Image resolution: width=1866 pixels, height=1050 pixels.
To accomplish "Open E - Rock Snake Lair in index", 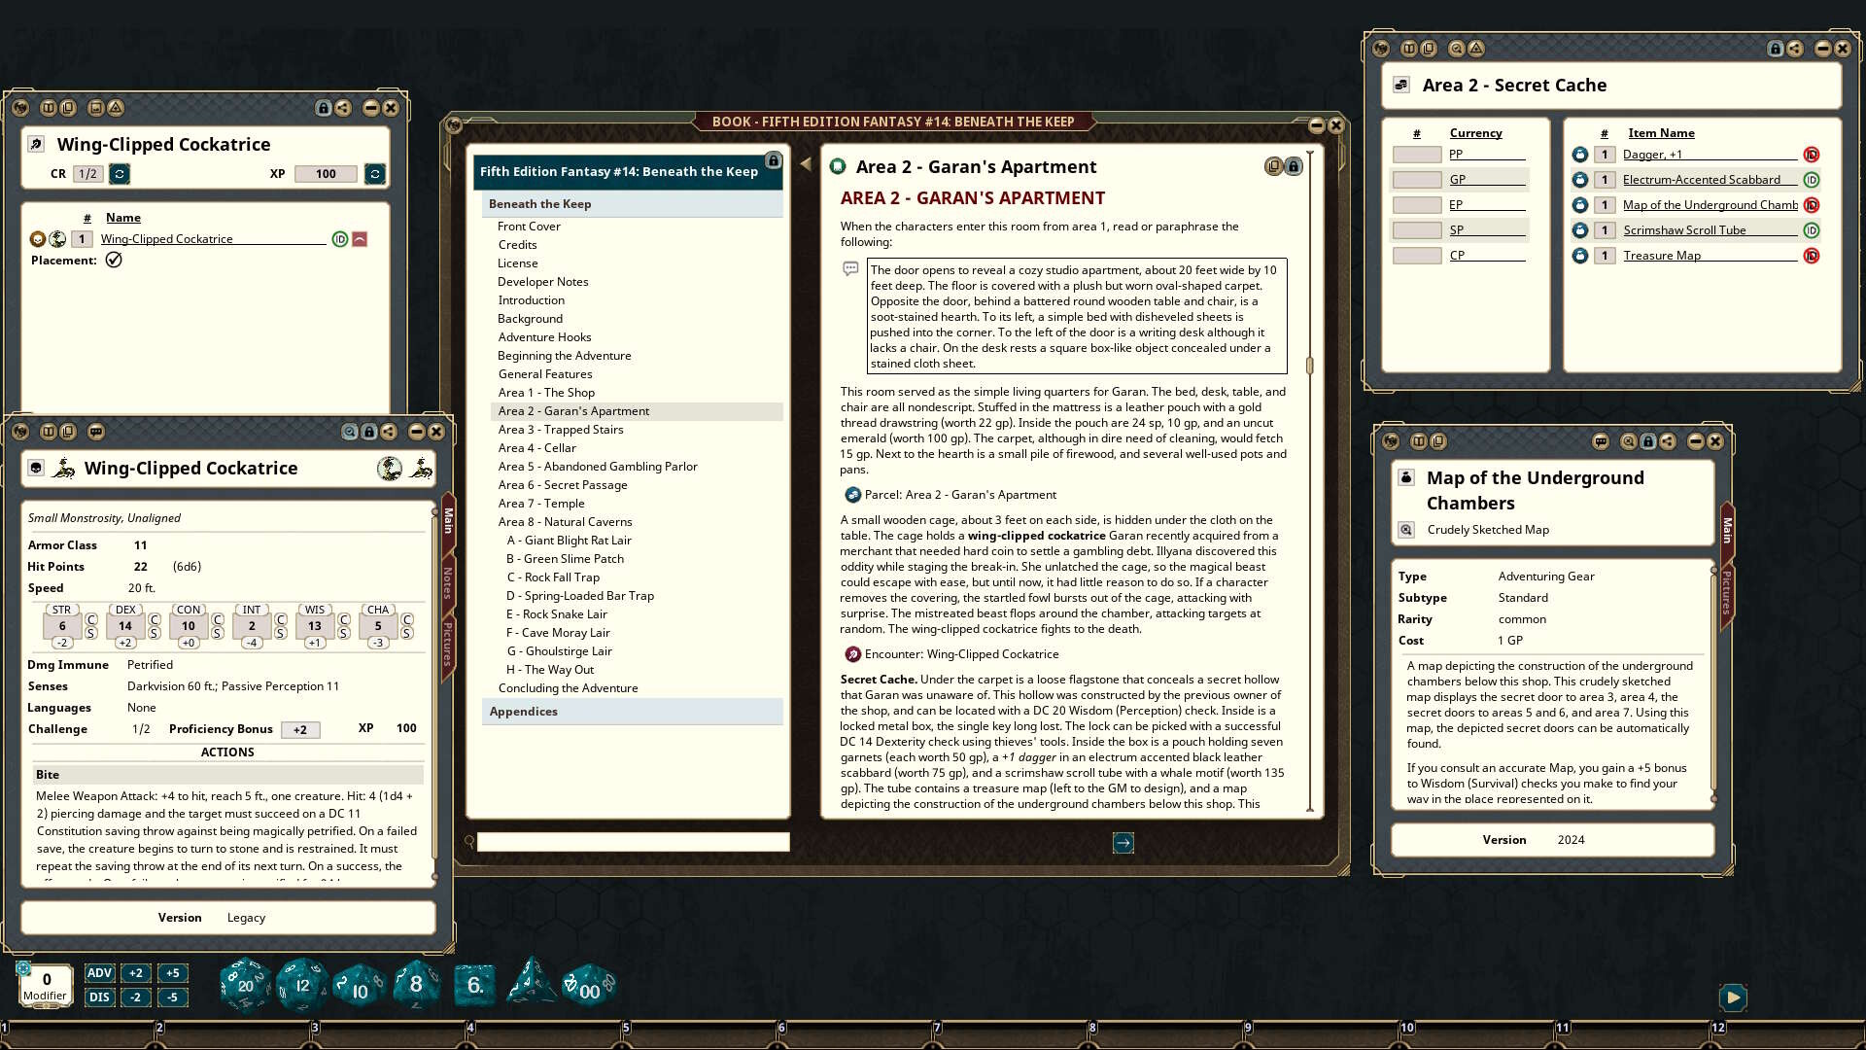I will point(556,614).
